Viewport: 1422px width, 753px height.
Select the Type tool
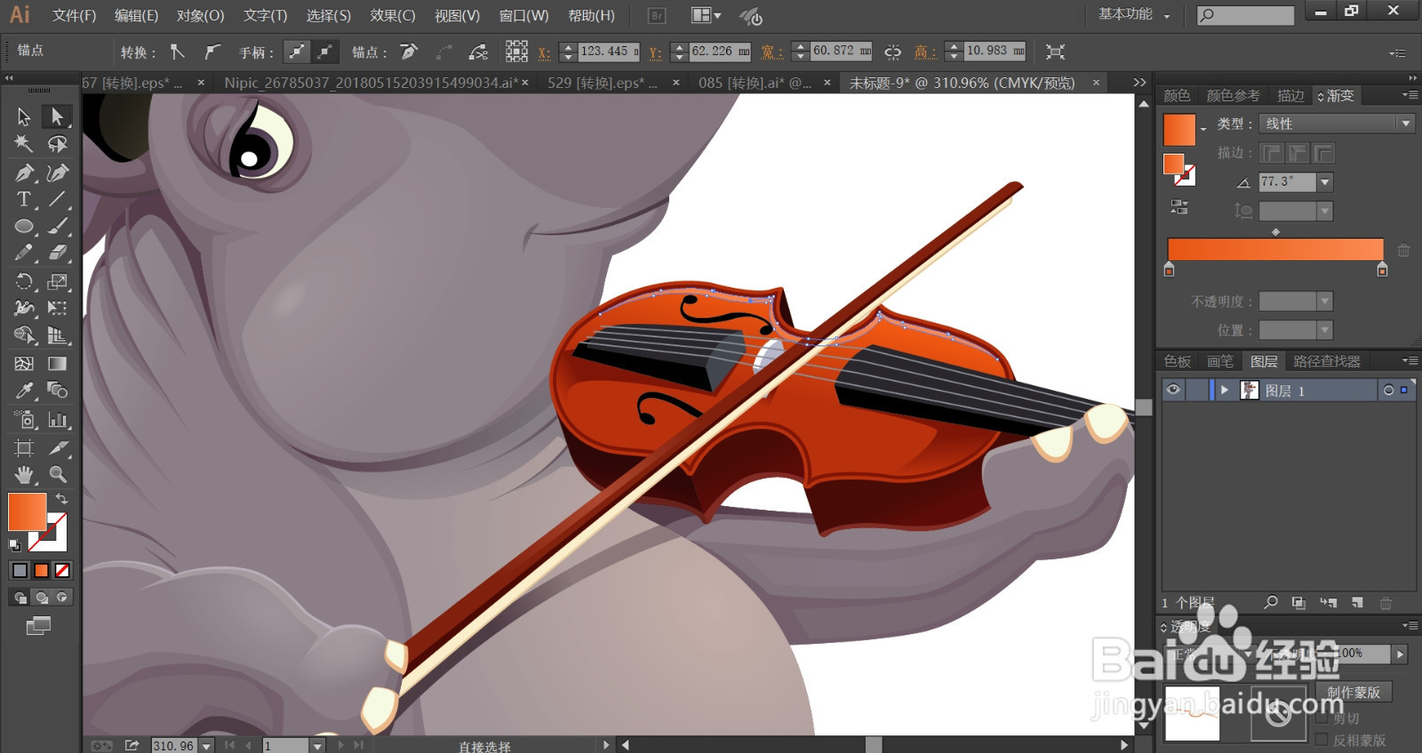pos(24,199)
